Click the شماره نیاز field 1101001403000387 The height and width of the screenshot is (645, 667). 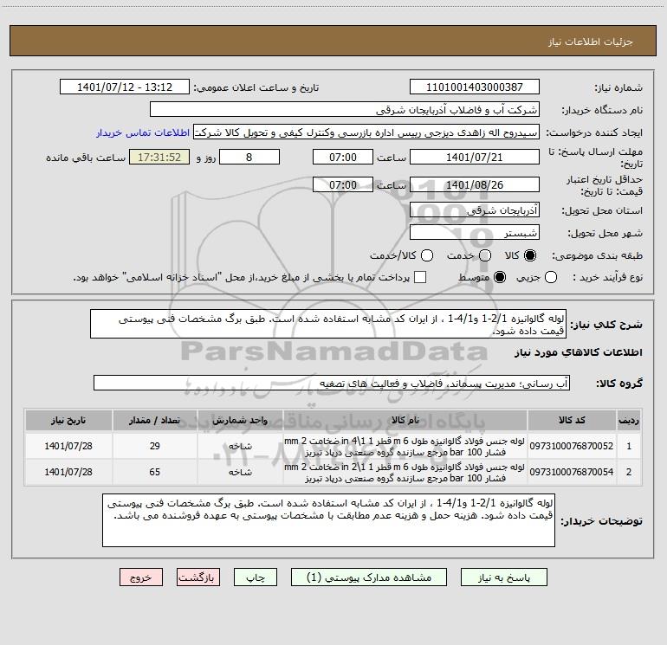click(475, 87)
